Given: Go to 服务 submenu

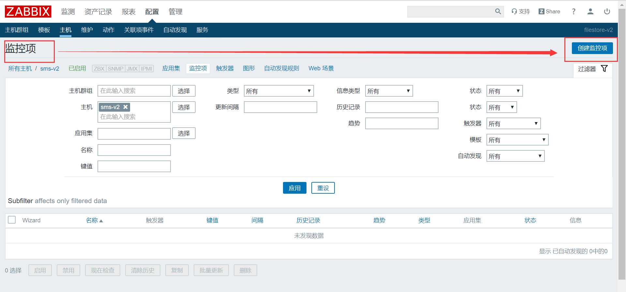Looking at the screenshot, I should 202,30.
